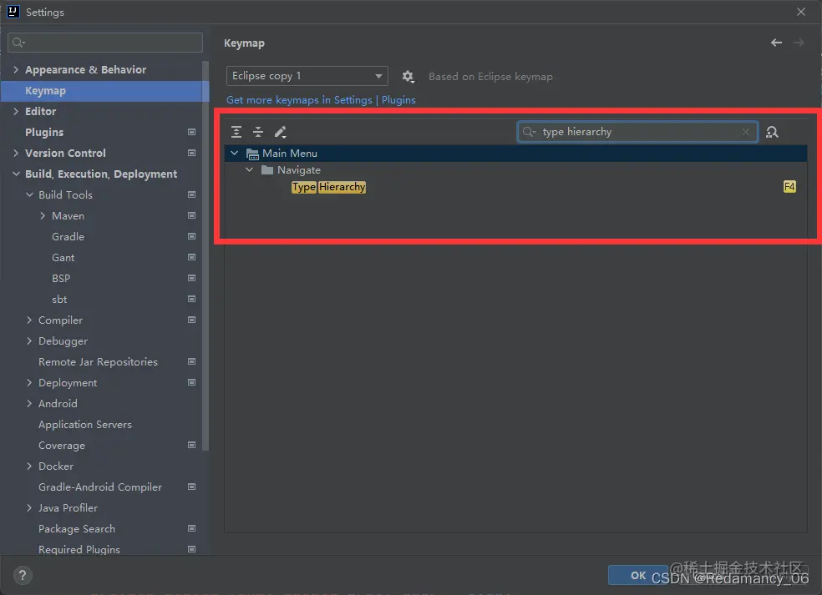Expand Appearance & Behavior section

pos(16,69)
